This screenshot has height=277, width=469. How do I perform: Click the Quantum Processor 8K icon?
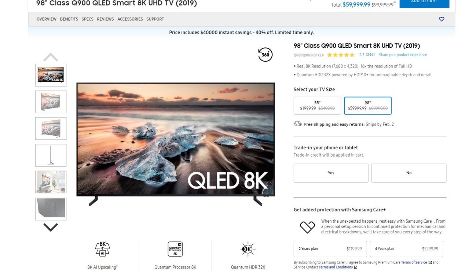[175, 249]
